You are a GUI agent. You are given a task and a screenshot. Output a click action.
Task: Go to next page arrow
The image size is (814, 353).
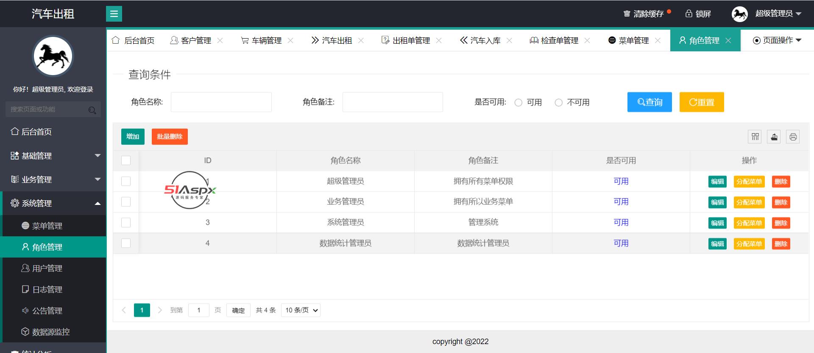(160, 310)
